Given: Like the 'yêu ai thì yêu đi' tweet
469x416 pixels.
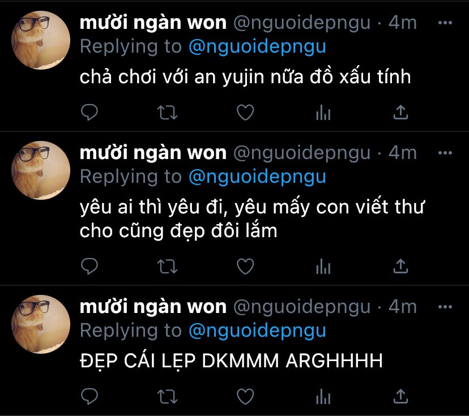Looking at the screenshot, I should 245,266.
